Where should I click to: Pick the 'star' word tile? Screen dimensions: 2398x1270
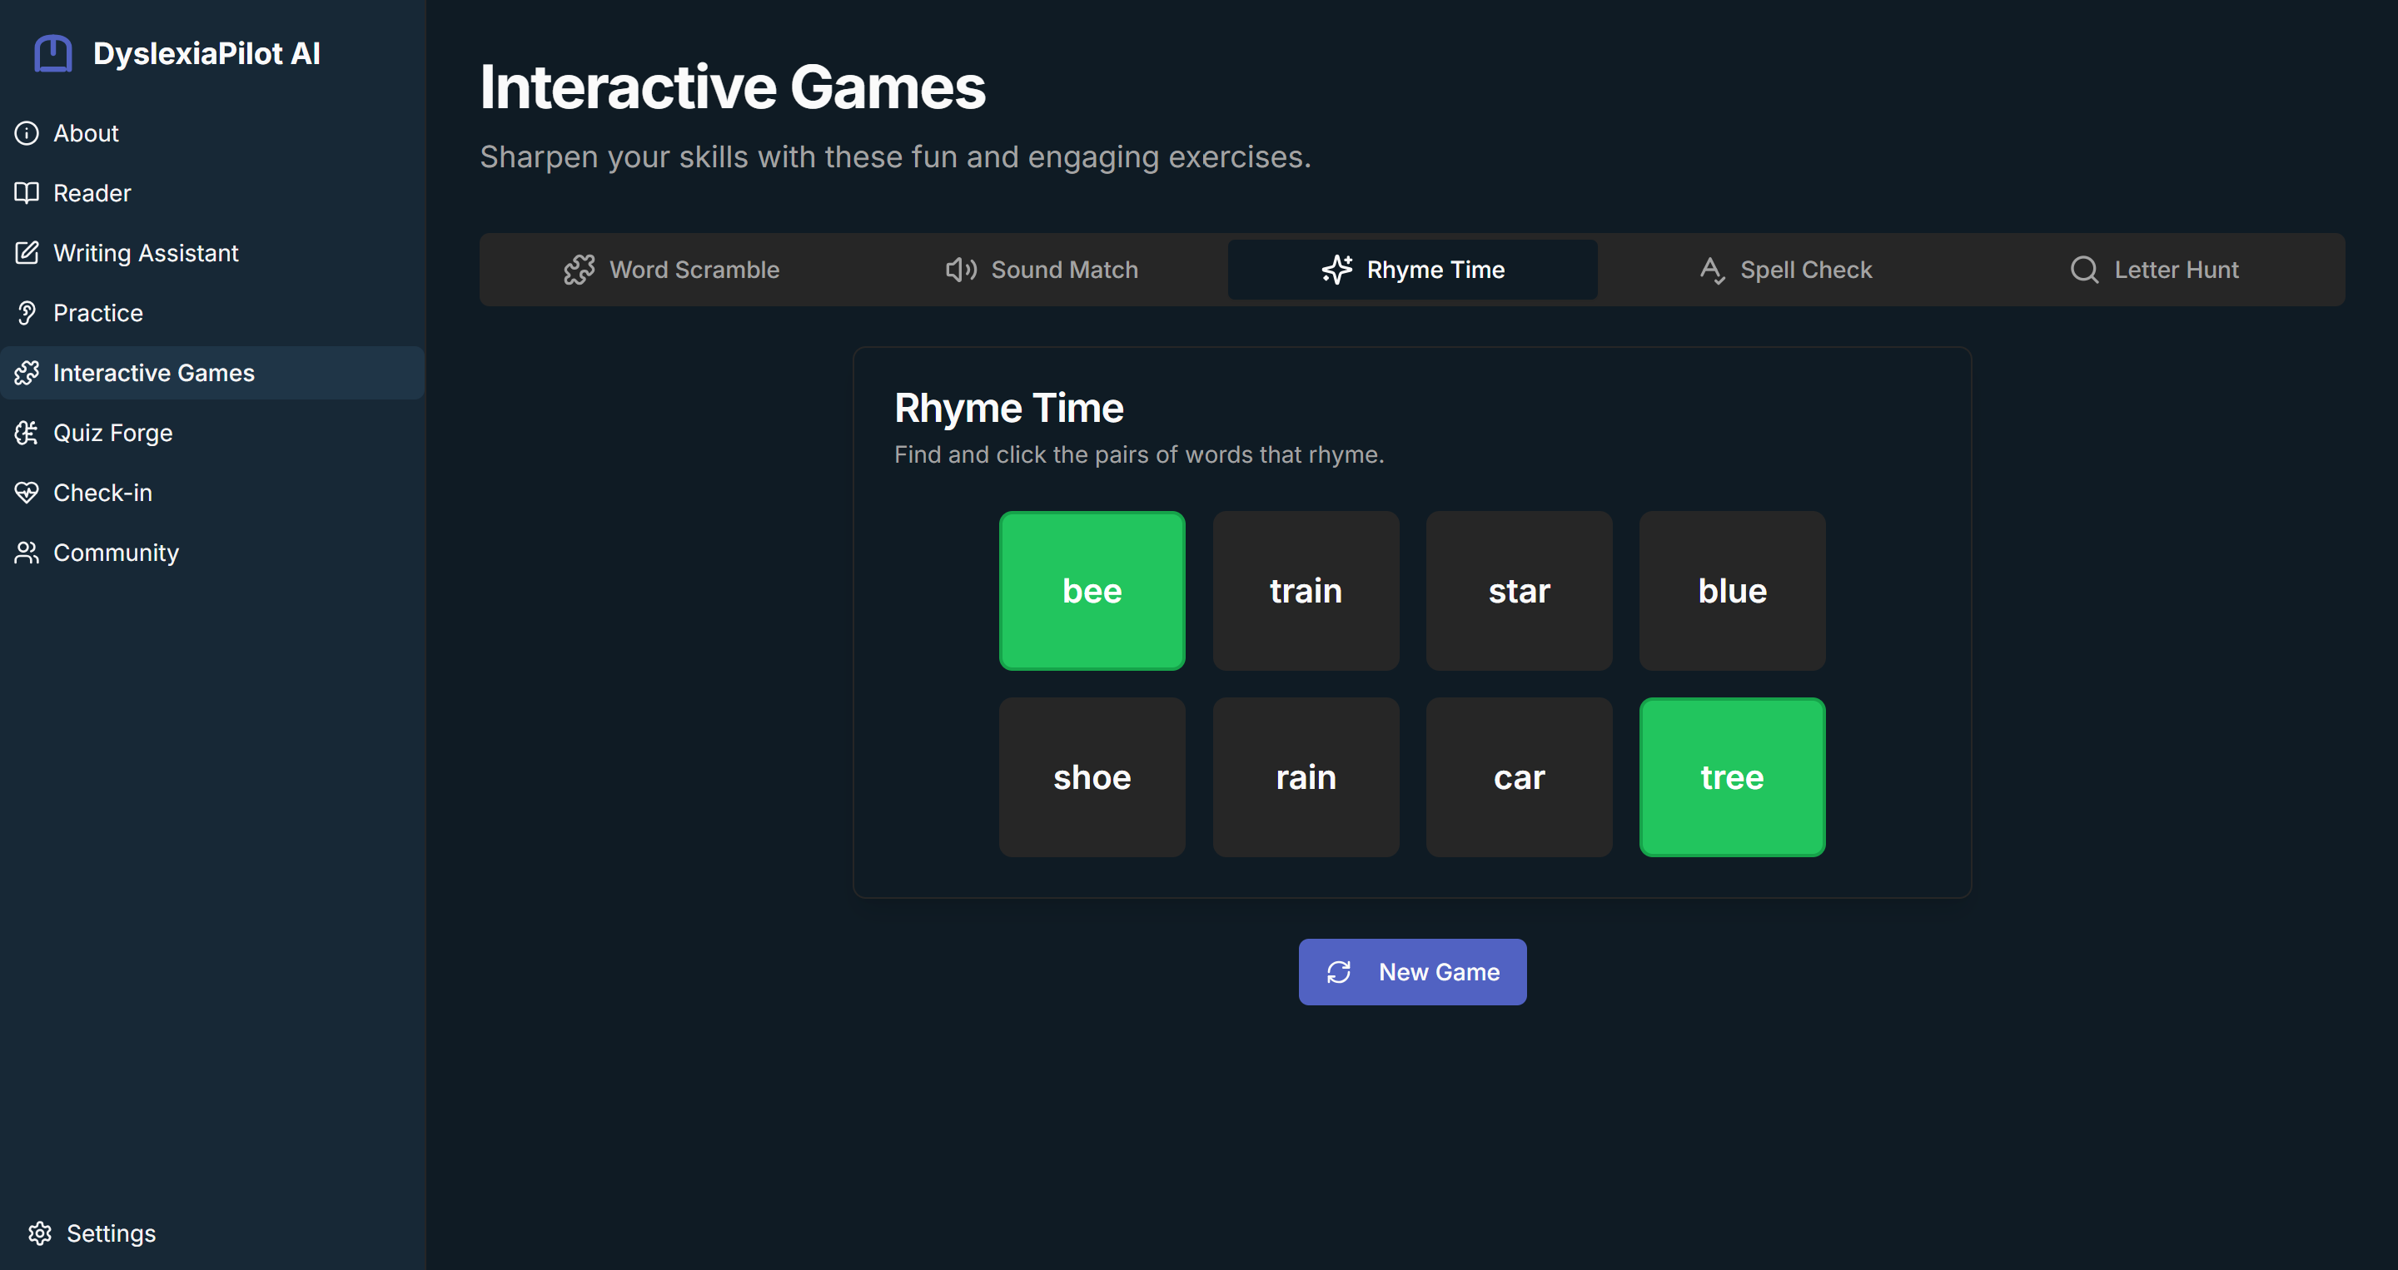pyautogui.click(x=1518, y=591)
